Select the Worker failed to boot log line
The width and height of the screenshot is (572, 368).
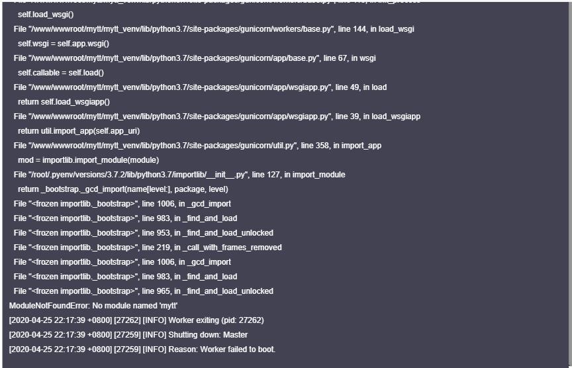[142, 349]
